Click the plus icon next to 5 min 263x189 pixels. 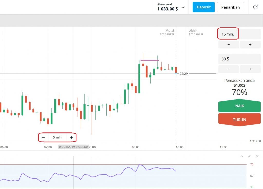coord(71,137)
